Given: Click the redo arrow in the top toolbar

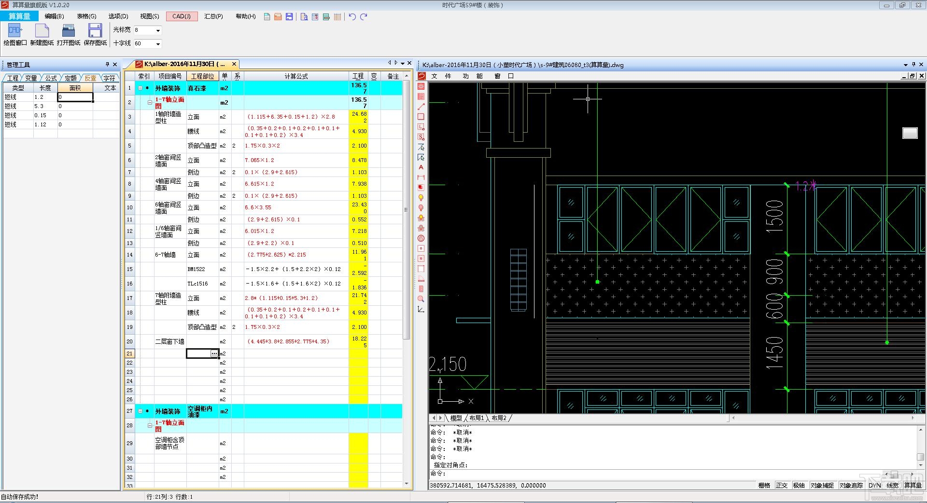Looking at the screenshot, I should 364,17.
